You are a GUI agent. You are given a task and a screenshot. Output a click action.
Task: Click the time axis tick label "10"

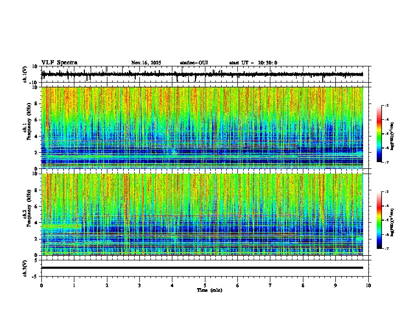click(368, 285)
